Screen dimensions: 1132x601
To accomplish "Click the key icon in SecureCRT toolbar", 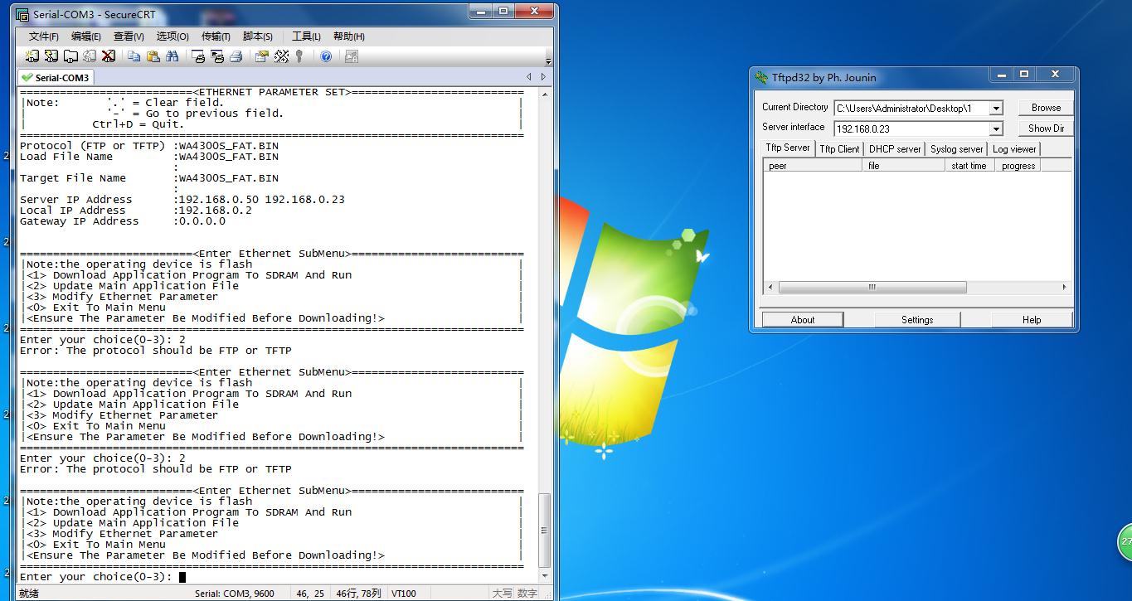I will tap(299, 56).
